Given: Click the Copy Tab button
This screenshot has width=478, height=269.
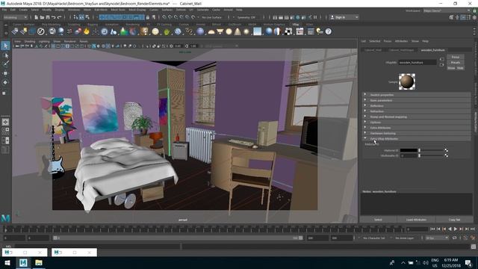Looking at the screenshot, I should 454,220.
